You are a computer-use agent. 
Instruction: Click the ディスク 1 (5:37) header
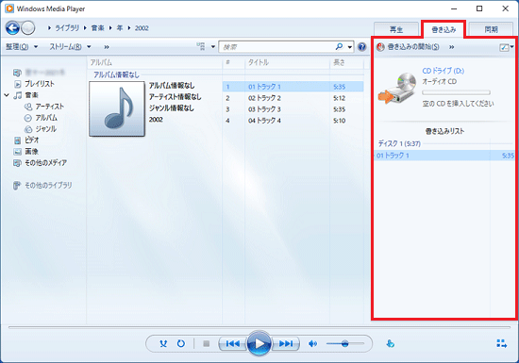(x=399, y=143)
